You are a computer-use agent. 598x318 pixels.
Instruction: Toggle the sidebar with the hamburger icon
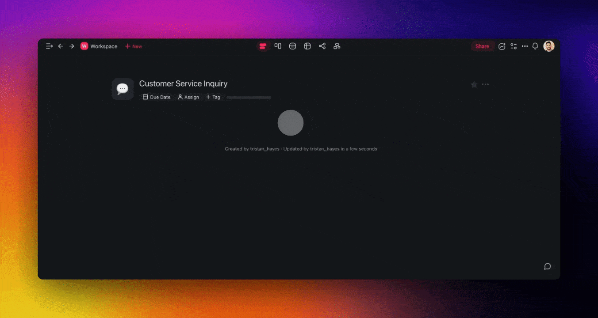click(49, 46)
